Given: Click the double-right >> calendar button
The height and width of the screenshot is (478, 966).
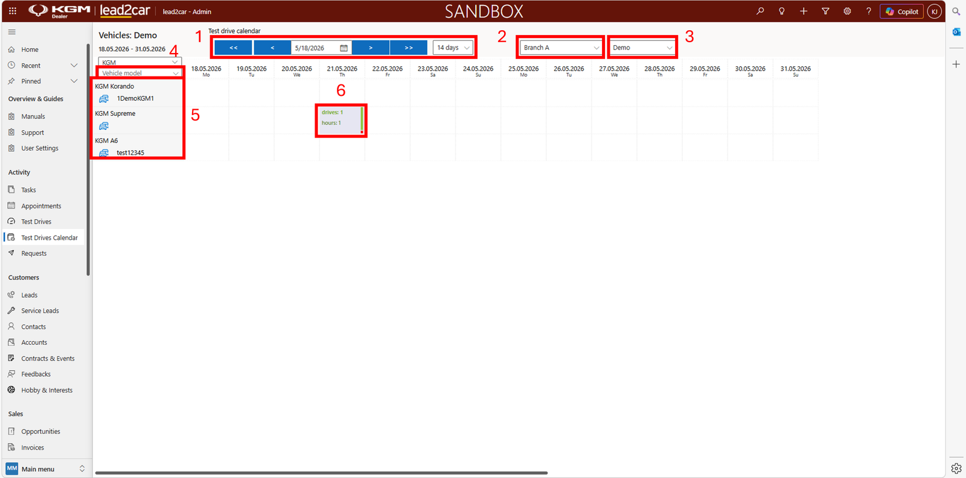Looking at the screenshot, I should tap(409, 48).
